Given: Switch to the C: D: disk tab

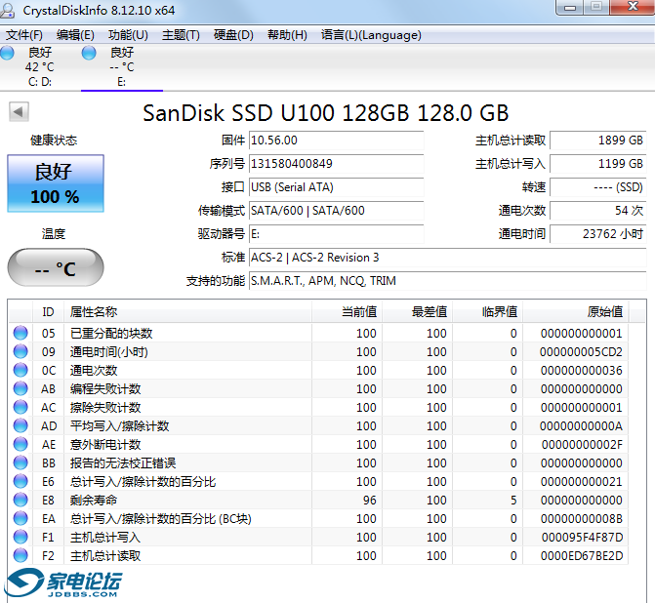Looking at the screenshot, I should [x=40, y=67].
